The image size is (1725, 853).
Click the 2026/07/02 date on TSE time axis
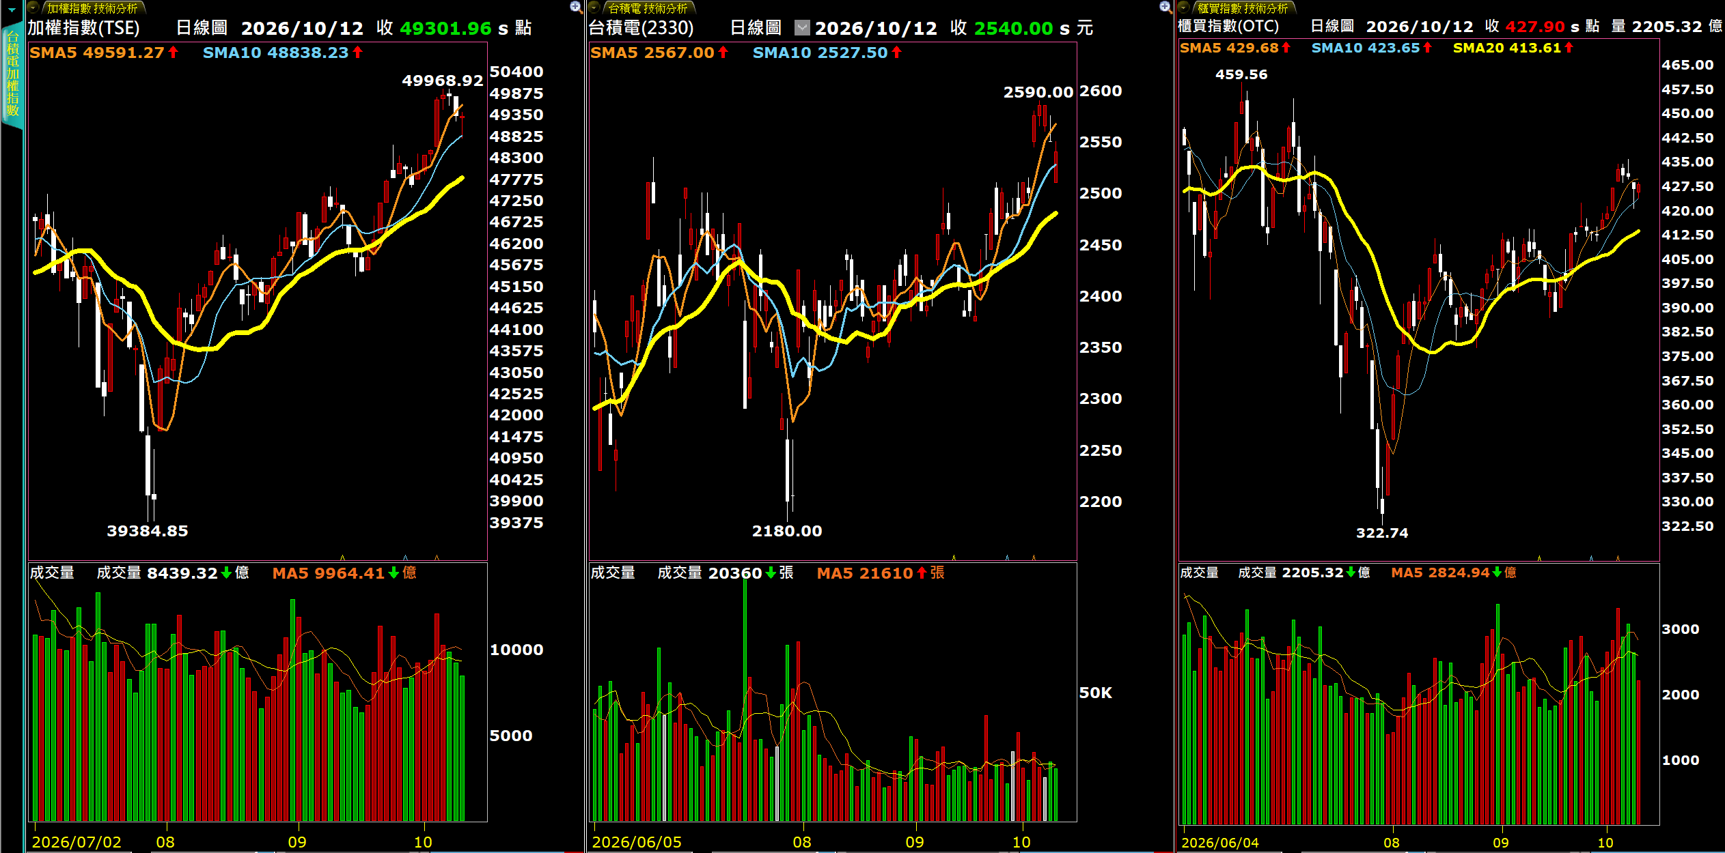pos(77,842)
